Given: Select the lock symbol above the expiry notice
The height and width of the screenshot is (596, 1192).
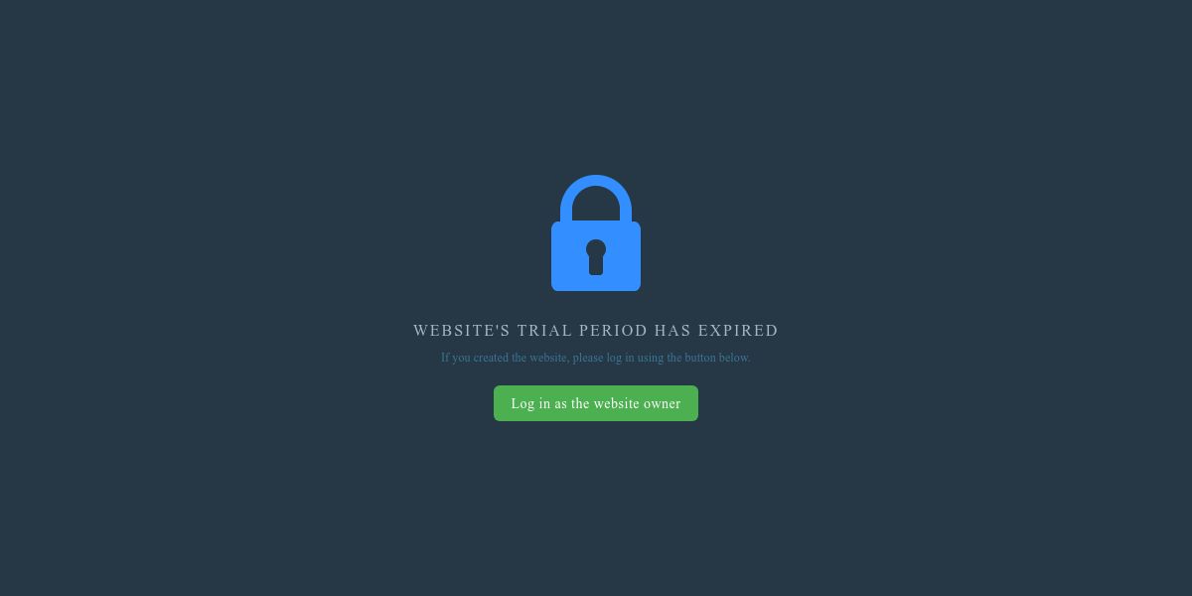Looking at the screenshot, I should [x=596, y=232].
